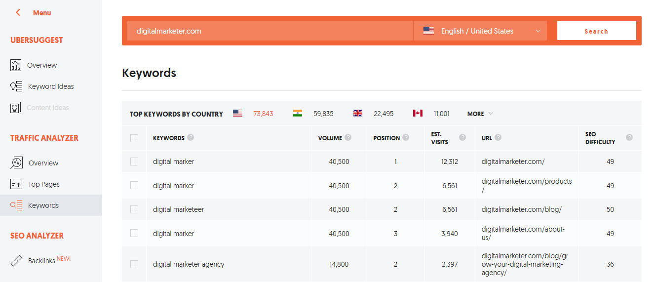Click the Keywords page heading
This screenshot has height=282, width=653.
(149, 73)
